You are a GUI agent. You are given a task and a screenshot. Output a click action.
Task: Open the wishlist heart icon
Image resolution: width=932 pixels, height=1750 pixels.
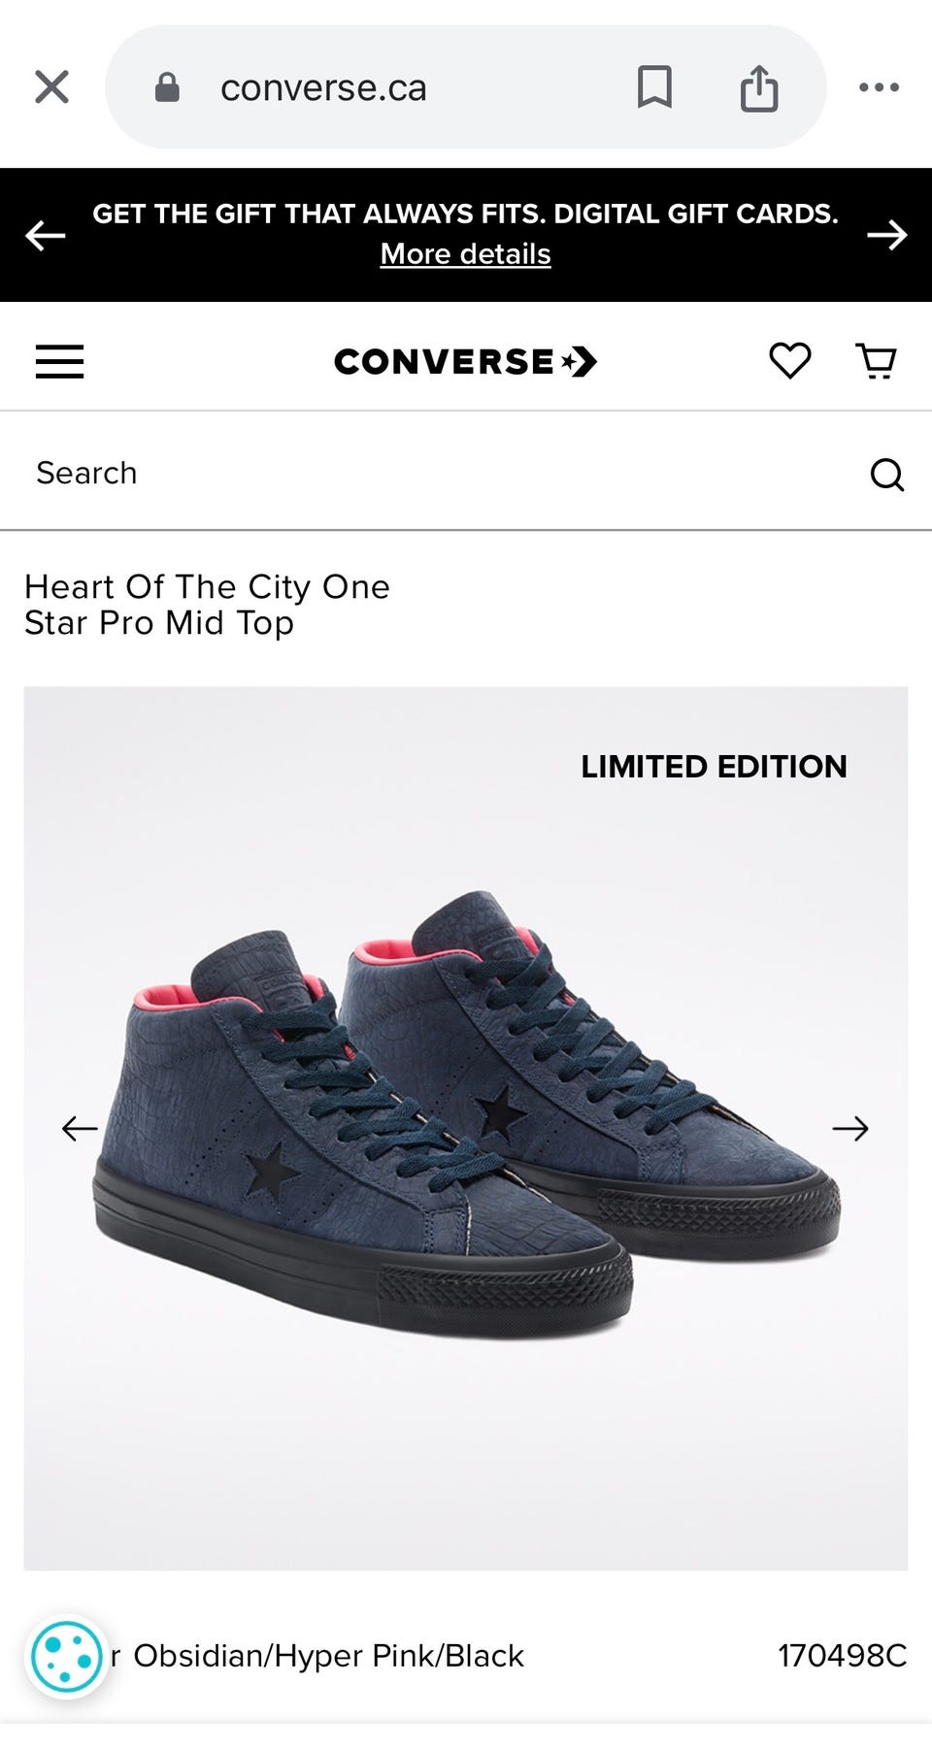(x=790, y=361)
